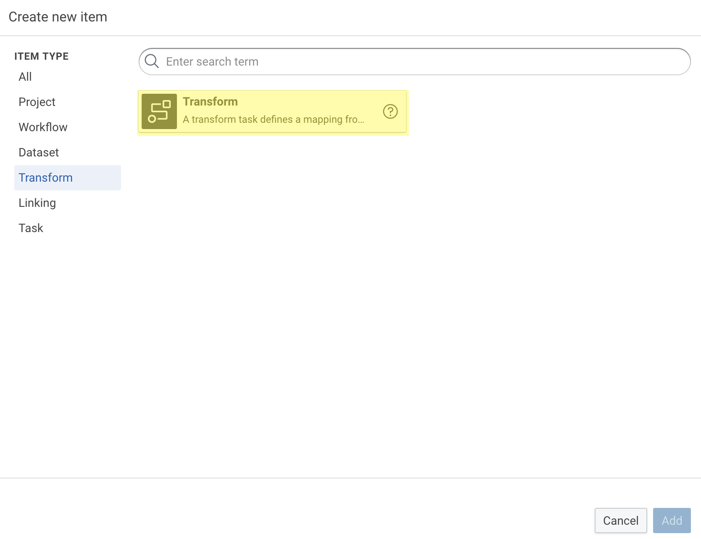Filter item types by Project
This screenshot has height=539, width=701.
[37, 102]
